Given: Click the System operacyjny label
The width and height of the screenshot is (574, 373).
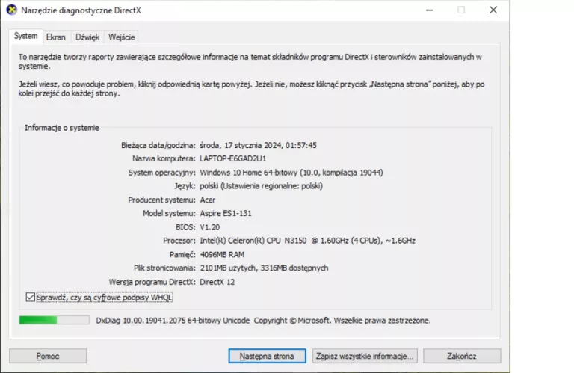Looking at the screenshot, I should pyautogui.click(x=161, y=173).
